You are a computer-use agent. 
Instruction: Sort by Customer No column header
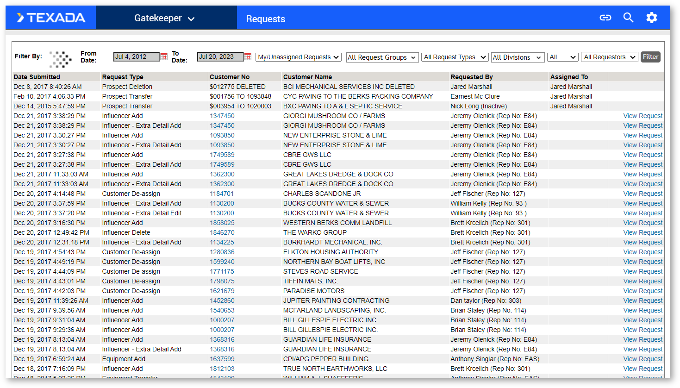click(x=230, y=77)
